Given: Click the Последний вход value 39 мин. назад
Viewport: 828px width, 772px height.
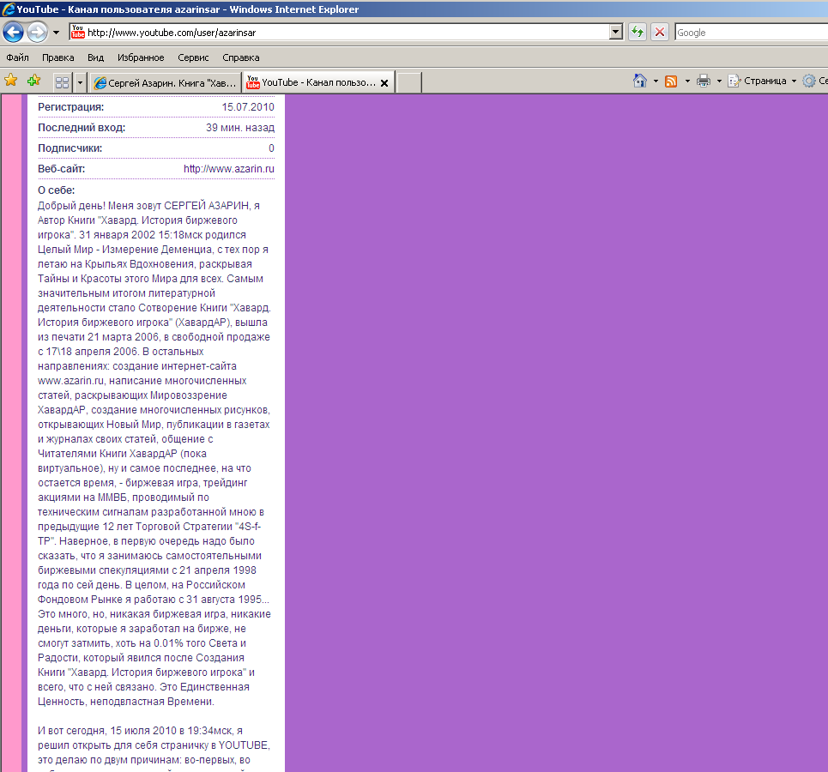Looking at the screenshot, I should [x=240, y=127].
